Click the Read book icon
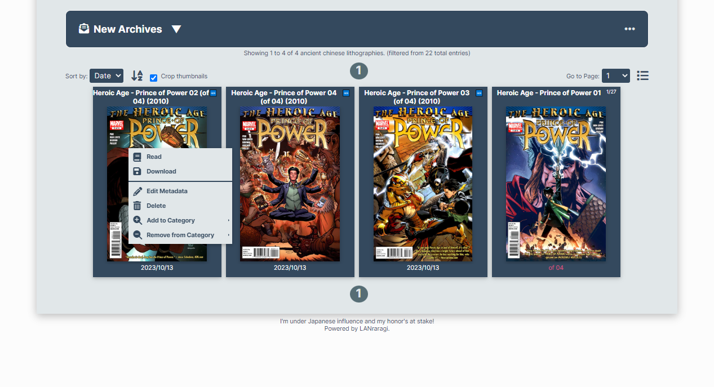This screenshot has height=387, width=714. pos(138,157)
